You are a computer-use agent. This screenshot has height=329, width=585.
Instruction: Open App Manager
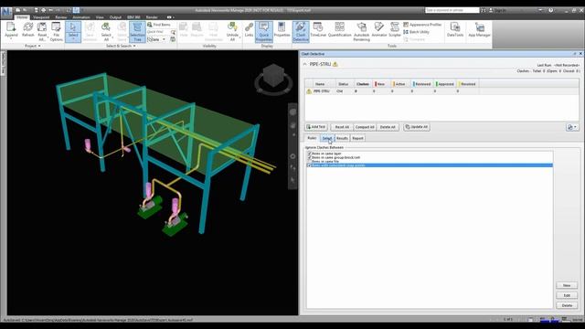point(479,29)
